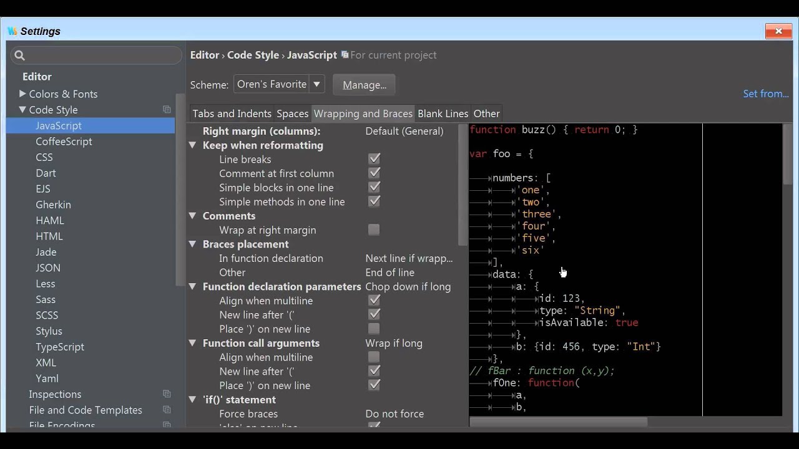Select Stylus code style
The height and width of the screenshot is (449, 799).
click(49, 331)
